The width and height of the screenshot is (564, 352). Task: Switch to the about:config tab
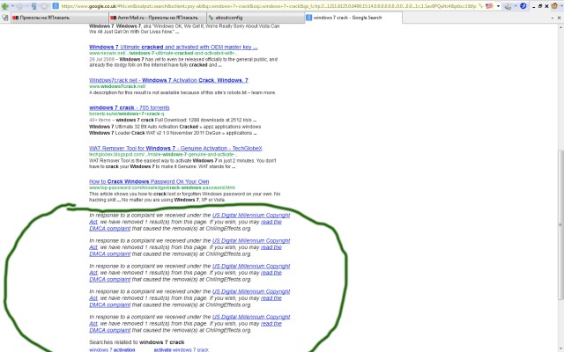(256, 18)
